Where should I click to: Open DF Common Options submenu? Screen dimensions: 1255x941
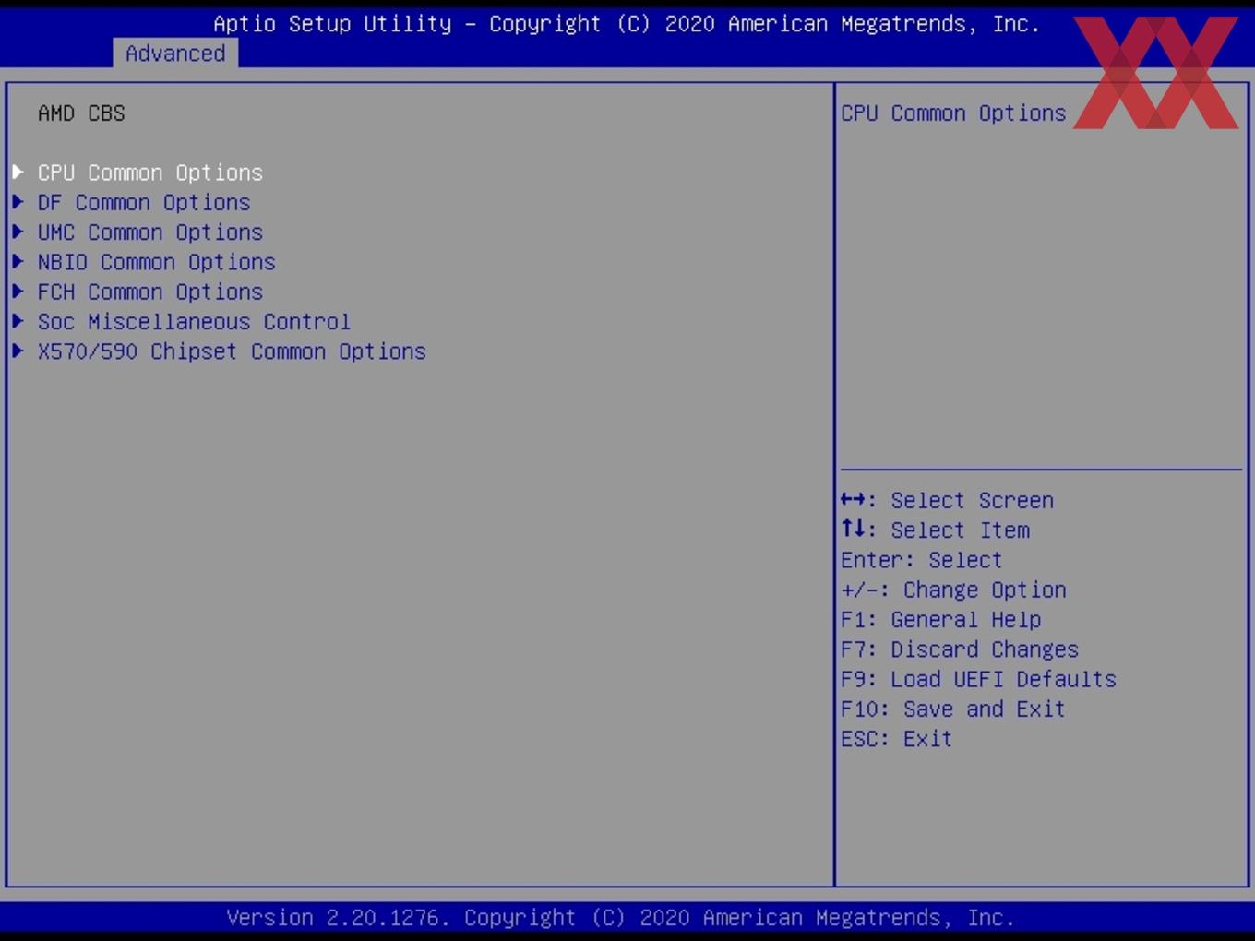coord(144,202)
